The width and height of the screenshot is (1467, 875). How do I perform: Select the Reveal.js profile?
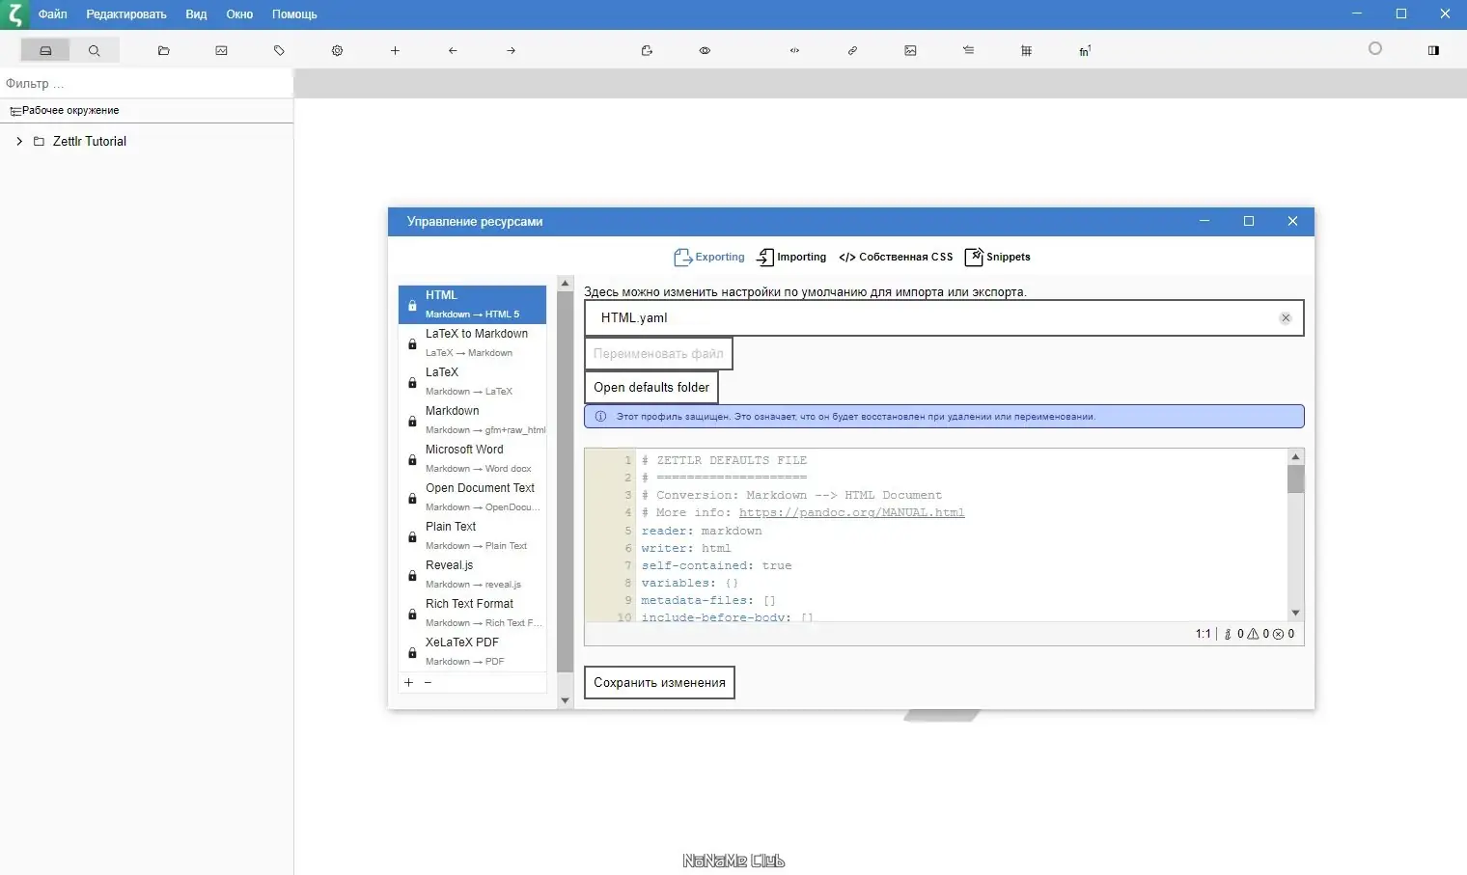473,575
